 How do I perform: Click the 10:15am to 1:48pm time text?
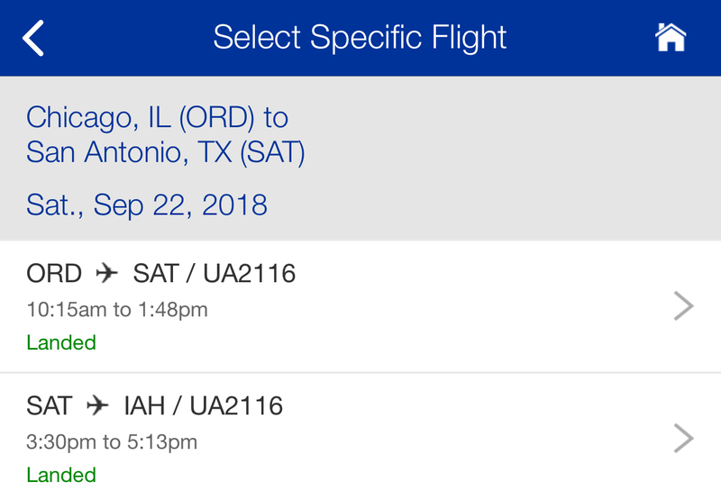(117, 309)
